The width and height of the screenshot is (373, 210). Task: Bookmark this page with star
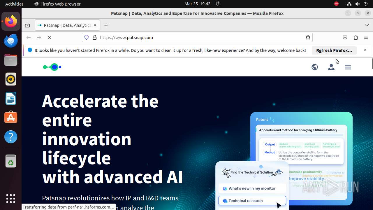308,37
